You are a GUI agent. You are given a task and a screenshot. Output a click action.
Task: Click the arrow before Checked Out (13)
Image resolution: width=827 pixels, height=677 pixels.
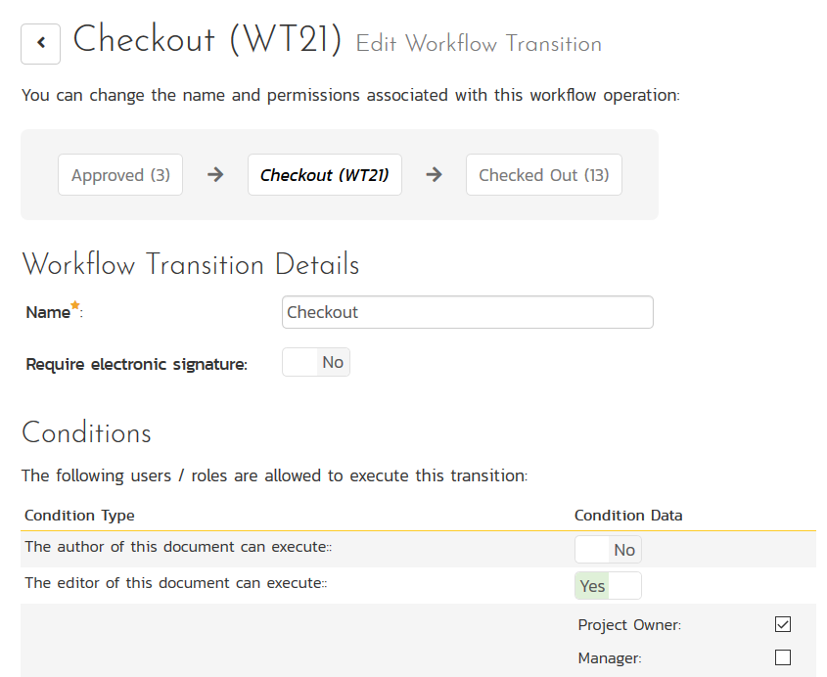tap(435, 175)
